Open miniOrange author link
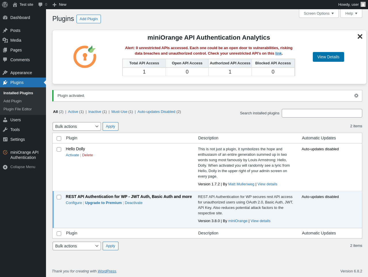 click(238, 221)
